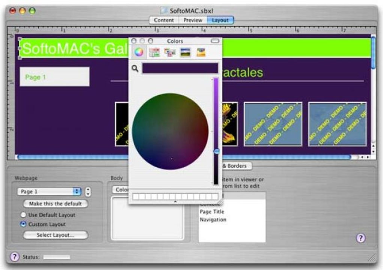Switch to the Content tab

coord(164,20)
